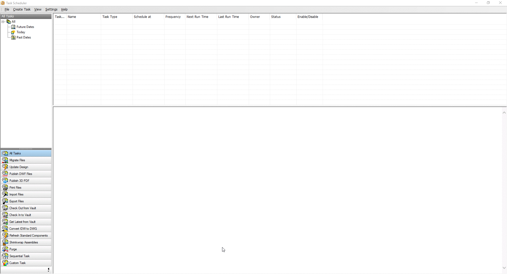Image resolution: width=507 pixels, height=274 pixels.
Task: Click the Publish 3D PDF icon
Action: [5, 181]
